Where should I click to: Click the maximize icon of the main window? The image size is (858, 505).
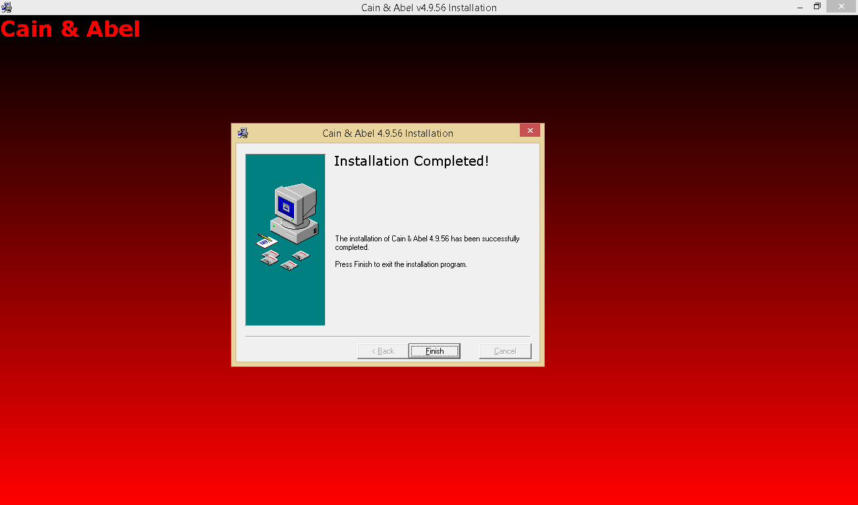coord(817,7)
